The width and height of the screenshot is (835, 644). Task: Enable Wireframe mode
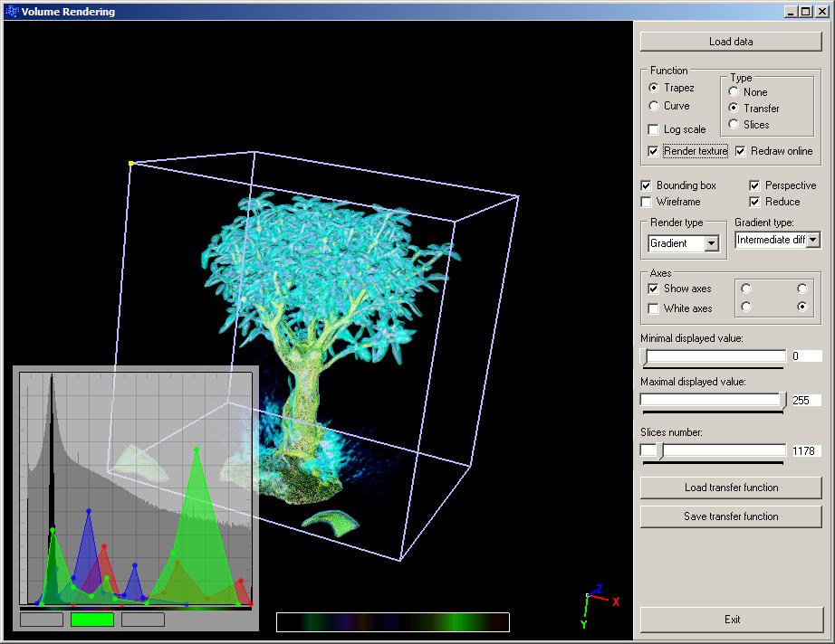(x=646, y=202)
